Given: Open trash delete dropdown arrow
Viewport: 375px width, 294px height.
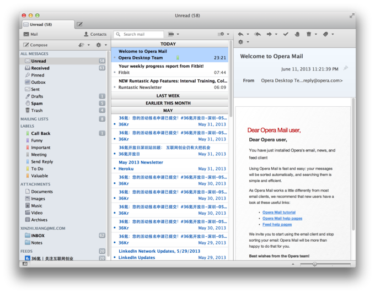Looking at the screenshot, I should pos(315,34).
